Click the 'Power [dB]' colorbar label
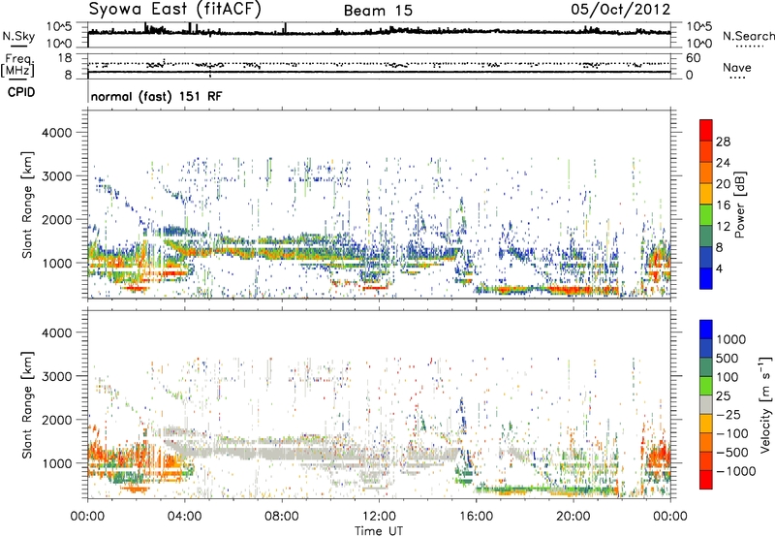This screenshot has height=537, width=775. pos(740,205)
